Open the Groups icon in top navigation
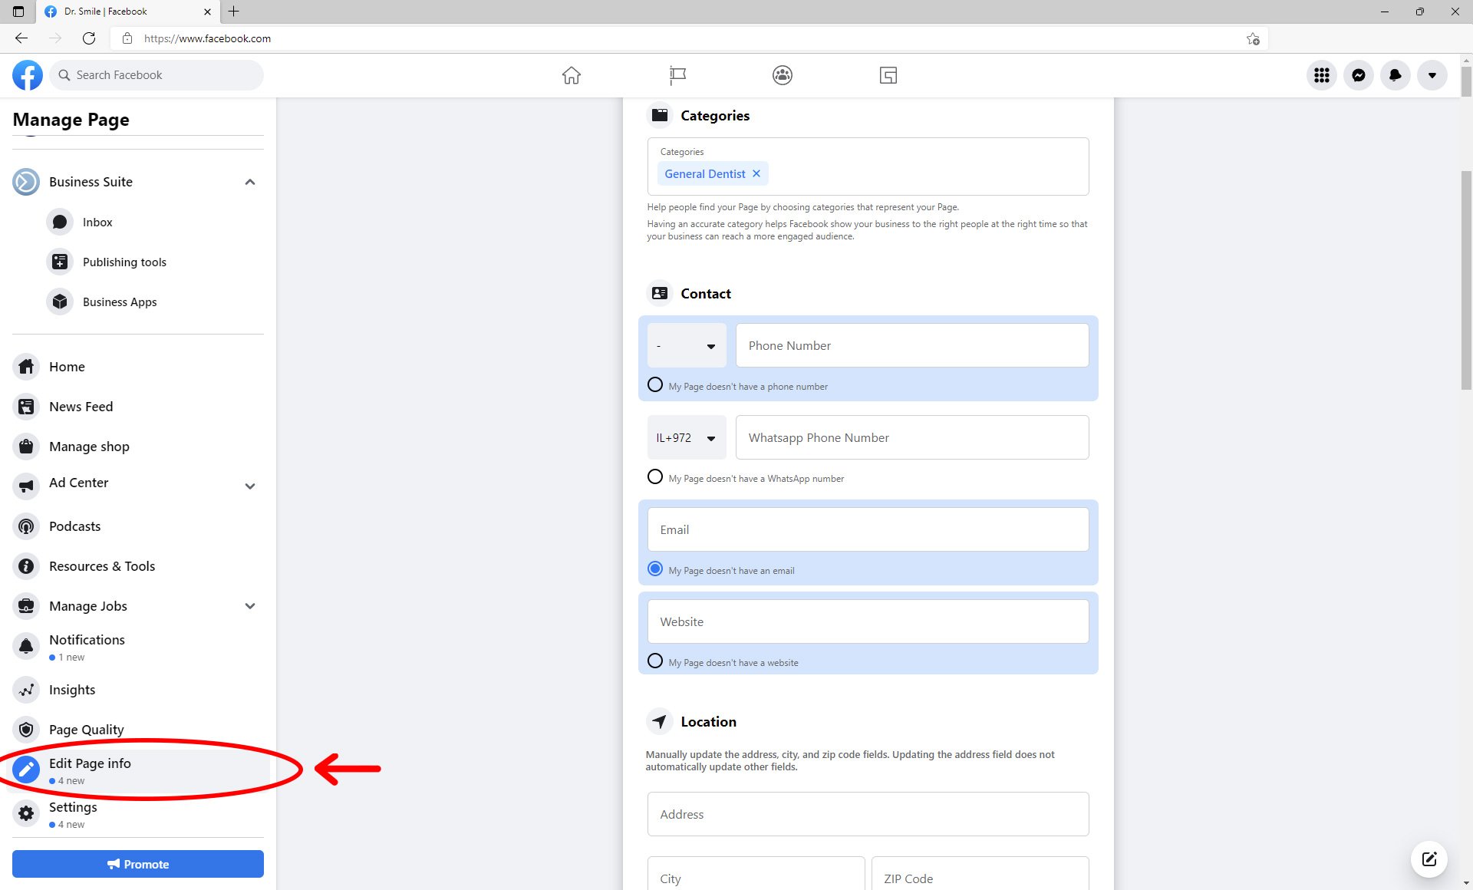The width and height of the screenshot is (1473, 890). [x=783, y=75]
